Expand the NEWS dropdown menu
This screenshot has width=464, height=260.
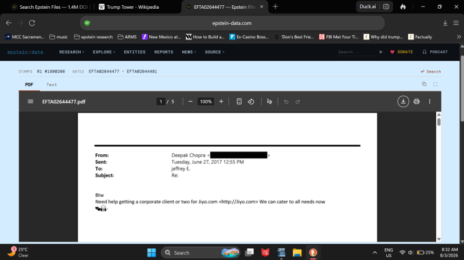click(x=189, y=52)
